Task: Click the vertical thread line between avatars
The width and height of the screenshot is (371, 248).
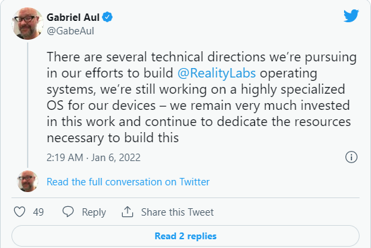Action: click(x=28, y=105)
